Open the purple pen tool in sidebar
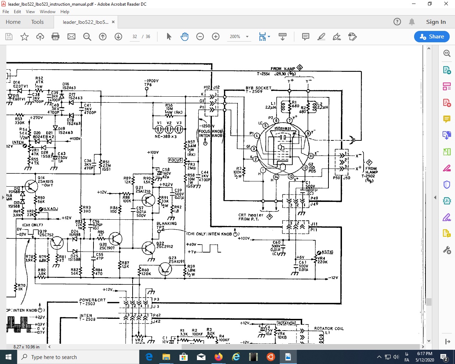 point(447,217)
